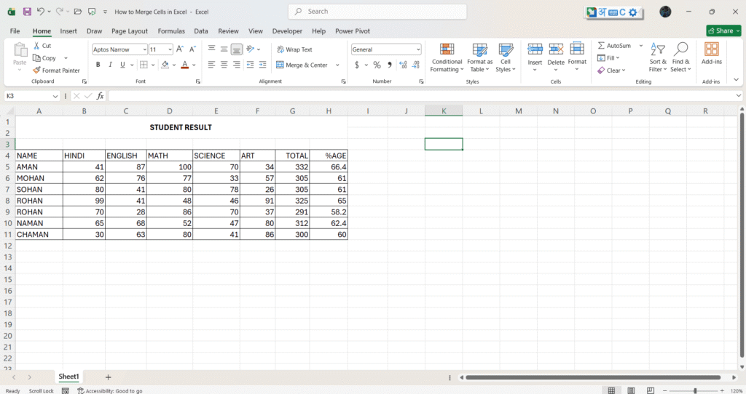The width and height of the screenshot is (746, 394).
Task: Open the Data tab
Action: 201,31
